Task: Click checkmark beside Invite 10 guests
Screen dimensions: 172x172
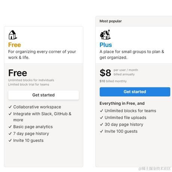Action: [x=10, y=140]
